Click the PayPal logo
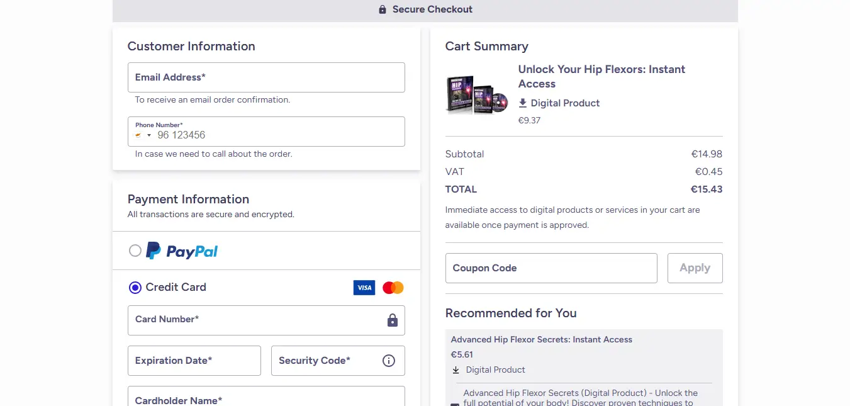 pos(182,251)
